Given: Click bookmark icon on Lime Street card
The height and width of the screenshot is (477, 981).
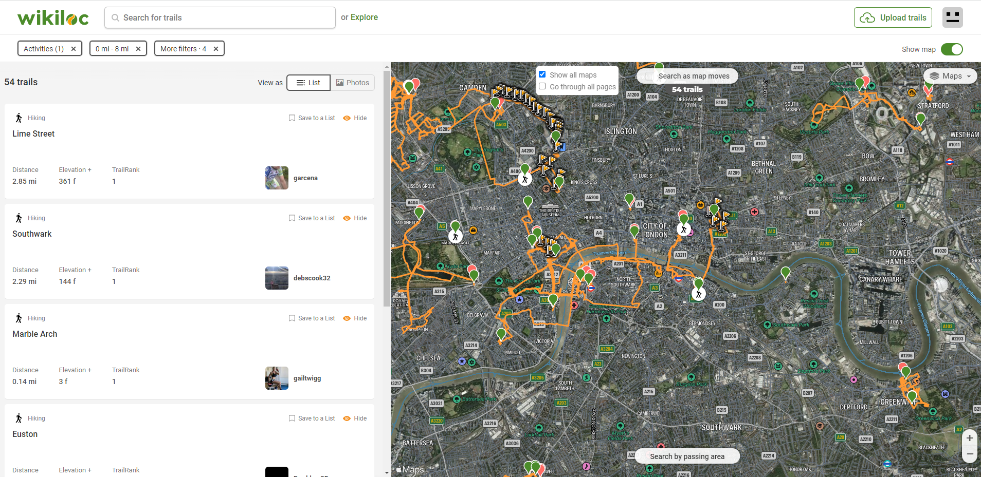Looking at the screenshot, I should click(x=292, y=118).
